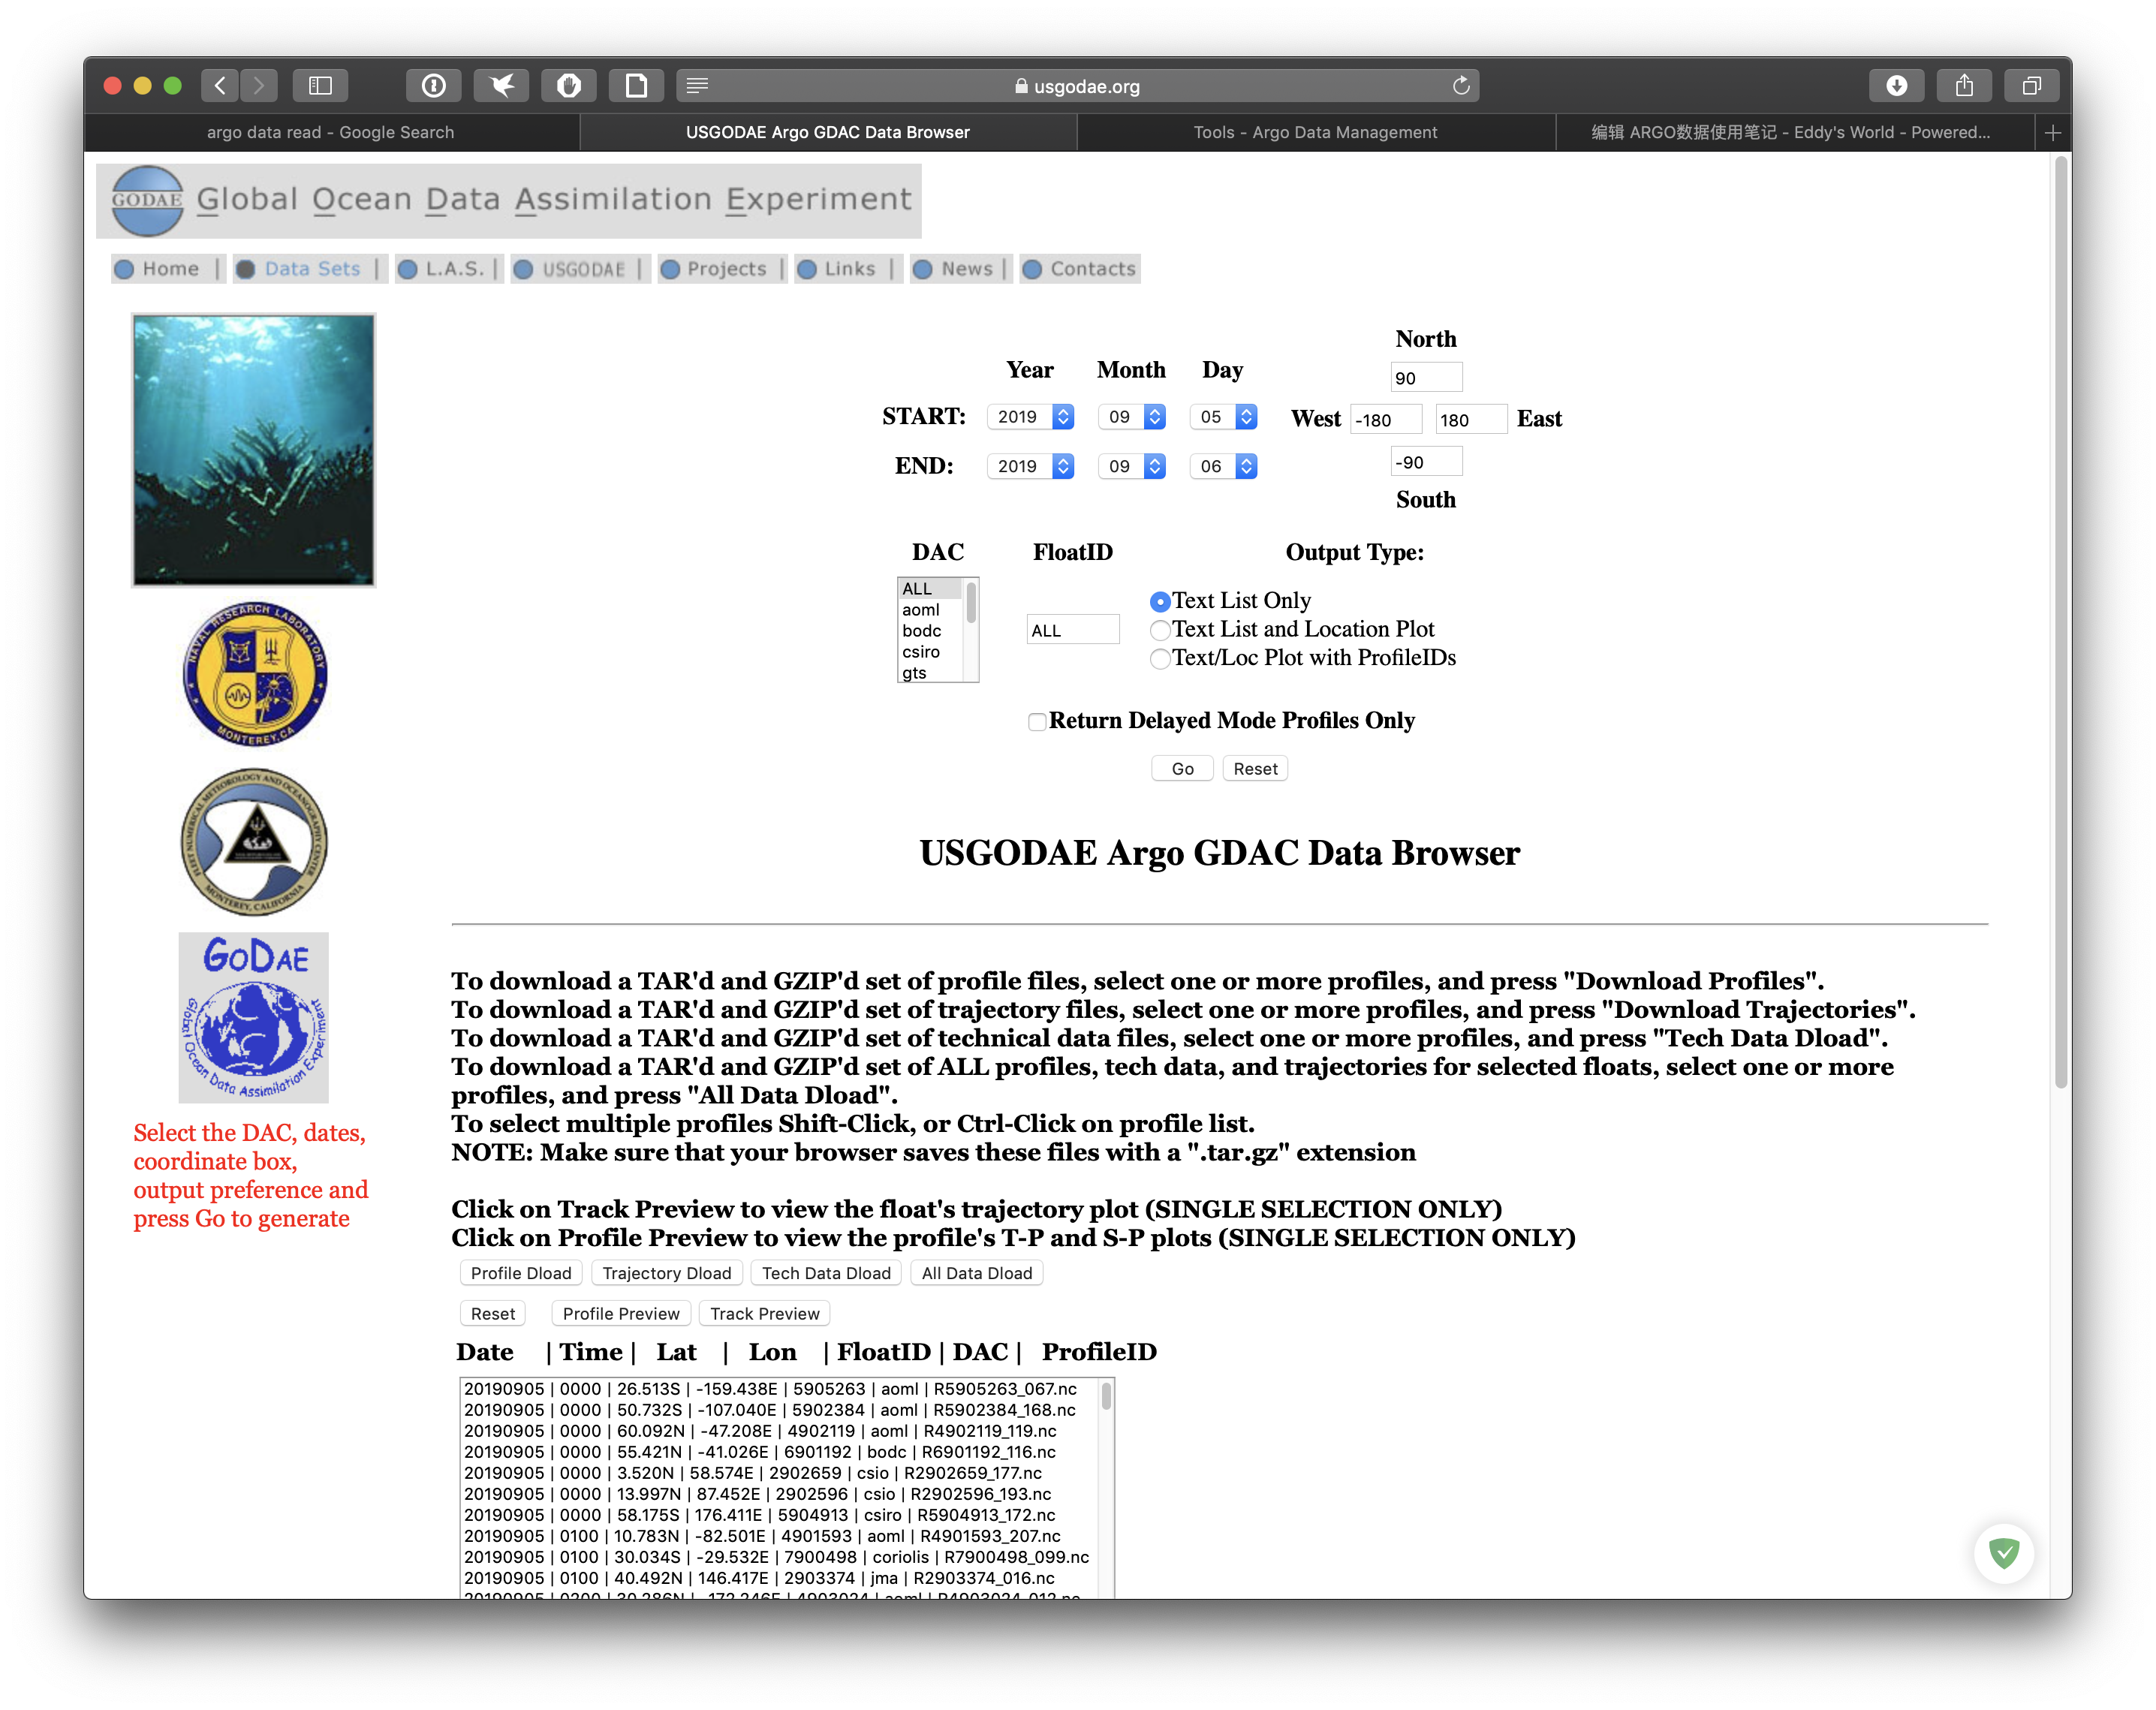Select Text List and Location Plot

(1160, 630)
